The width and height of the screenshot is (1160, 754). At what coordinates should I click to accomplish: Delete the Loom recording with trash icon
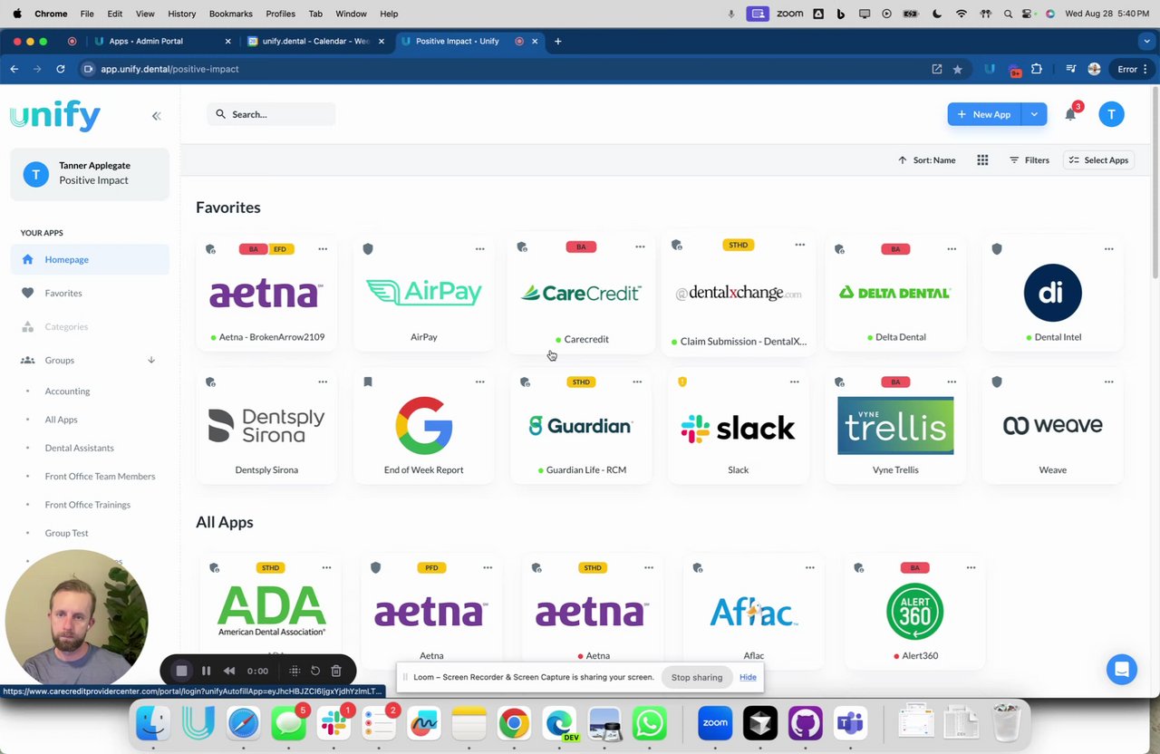(x=336, y=671)
